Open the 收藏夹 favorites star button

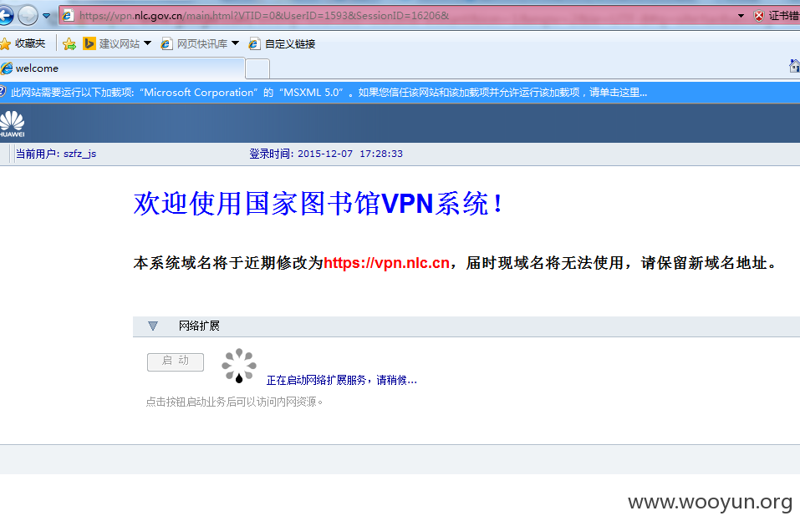click(23, 43)
